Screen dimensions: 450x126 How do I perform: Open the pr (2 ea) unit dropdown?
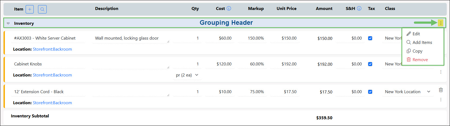(187, 75)
